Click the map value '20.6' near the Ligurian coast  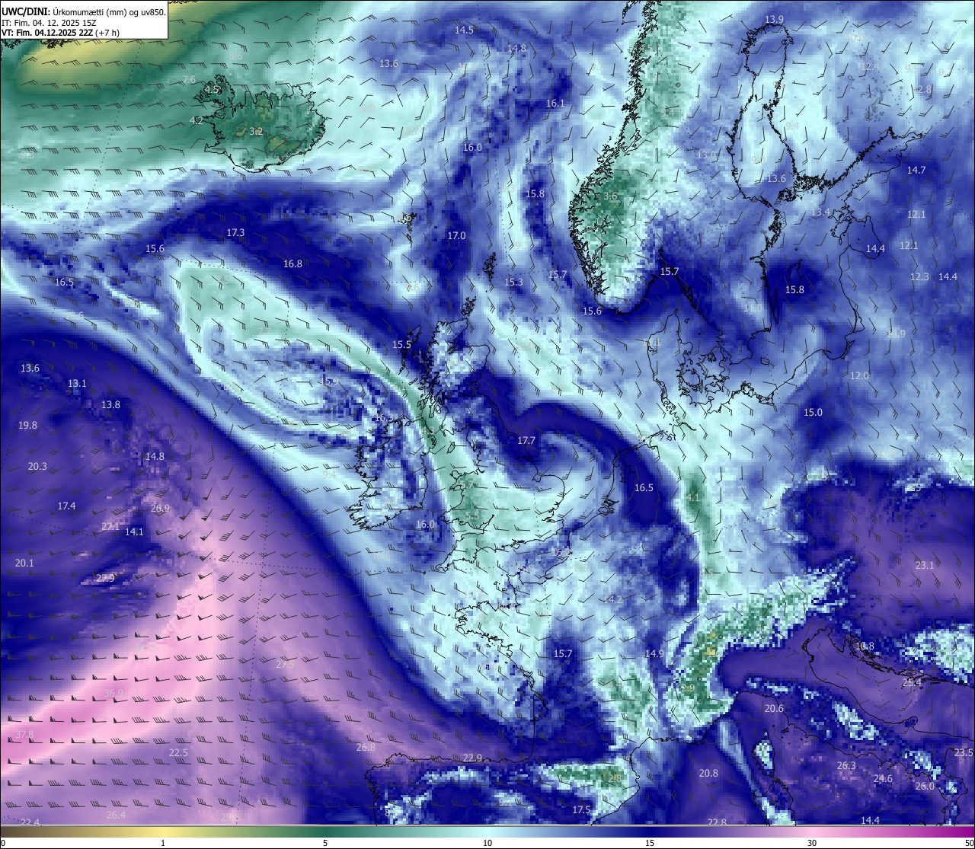coord(774,709)
